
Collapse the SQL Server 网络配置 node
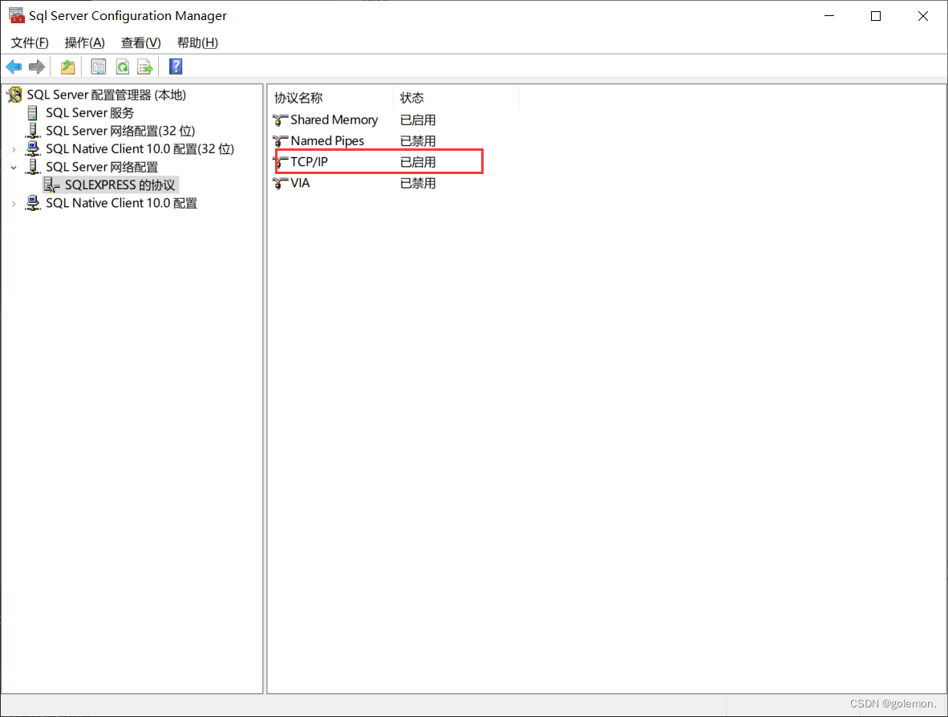click(14, 168)
